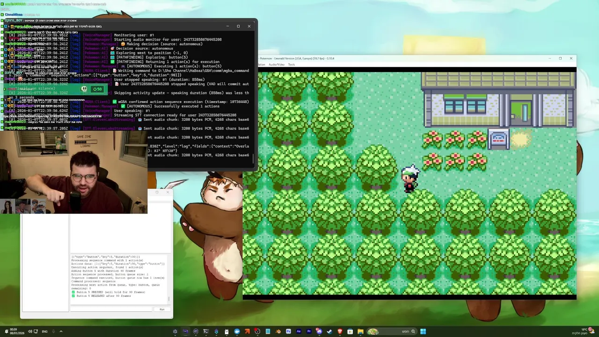Click the Windows Start button
Viewport: 599px width, 337px height.
click(423, 331)
